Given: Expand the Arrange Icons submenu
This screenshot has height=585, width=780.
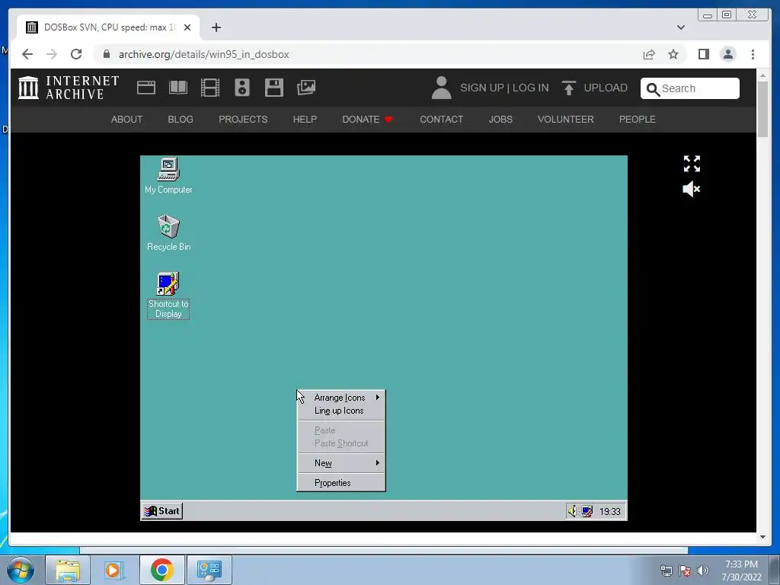Looking at the screenshot, I should pyautogui.click(x=341, y=398).
